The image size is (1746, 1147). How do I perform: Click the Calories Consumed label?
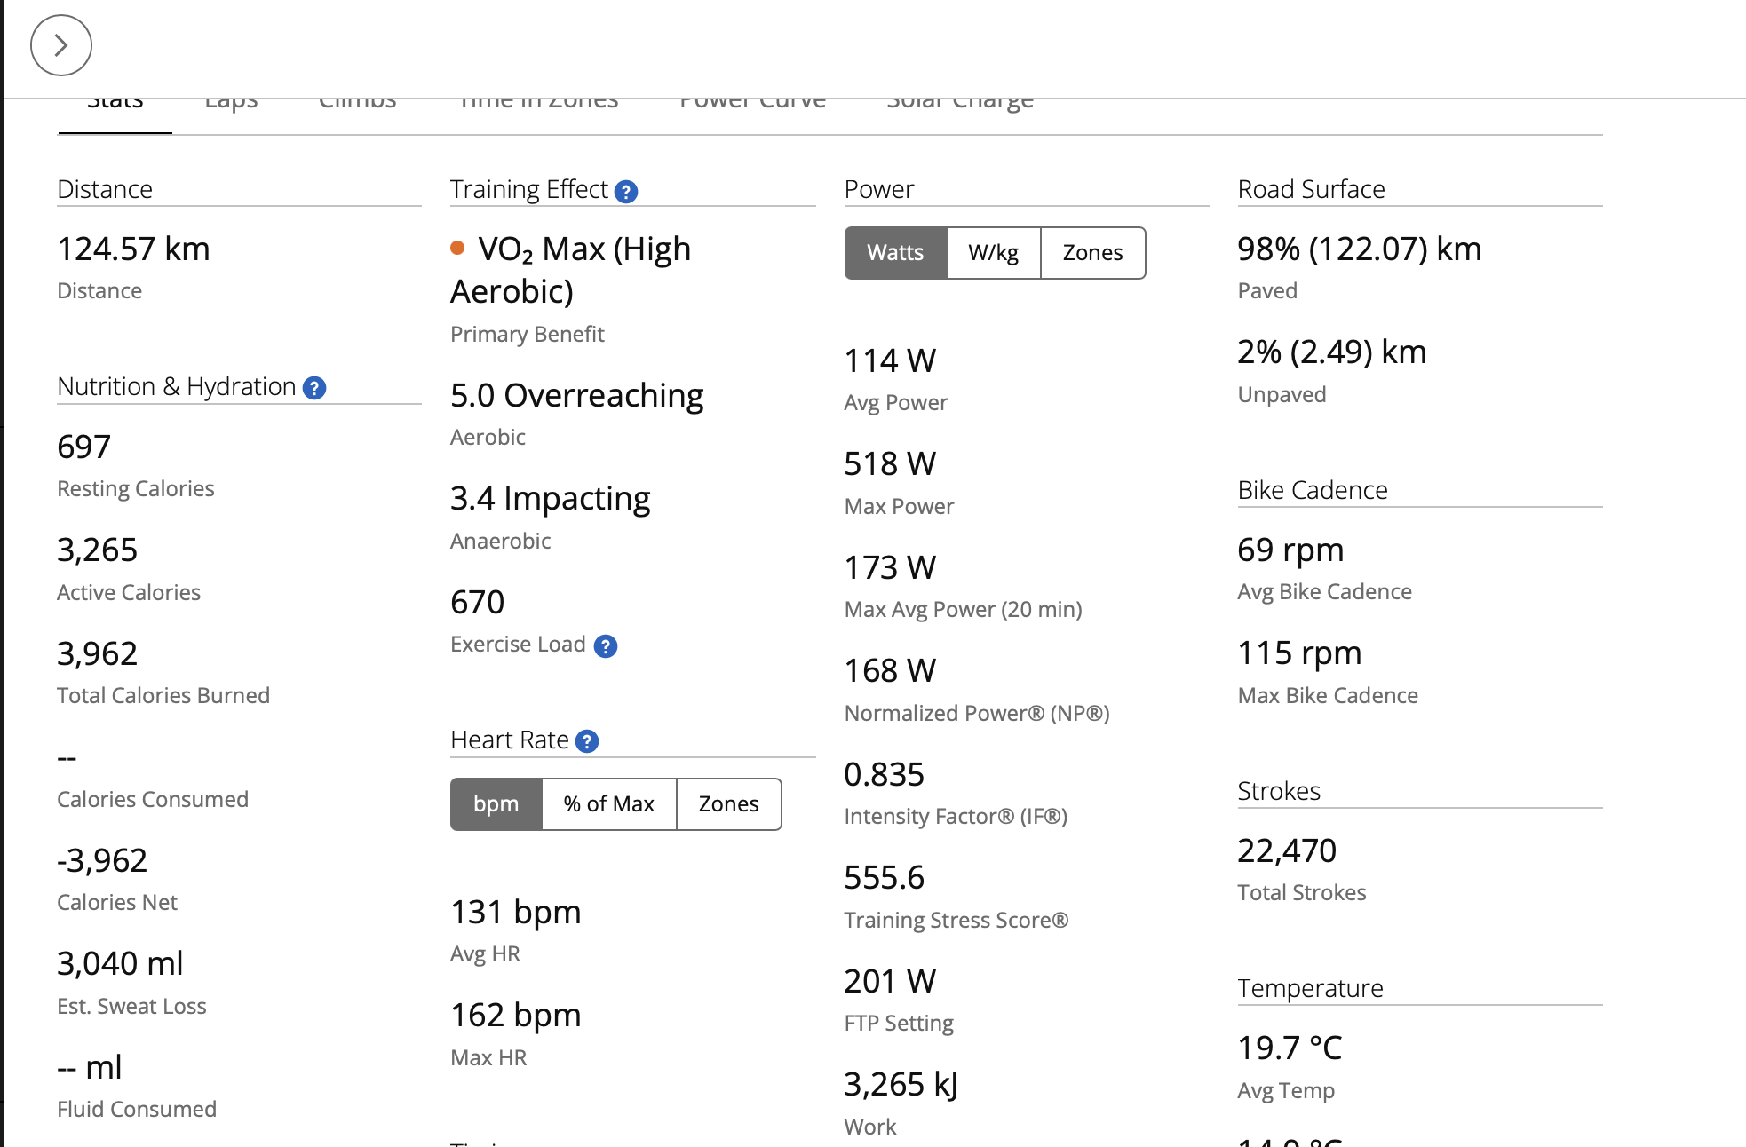pyautogui.click(x=153, y=800)
